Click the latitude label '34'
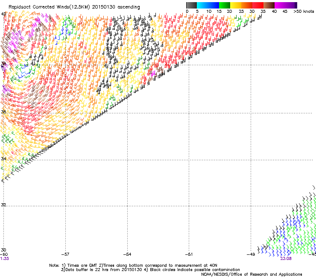The image size is (316, 277). point(3,159)
